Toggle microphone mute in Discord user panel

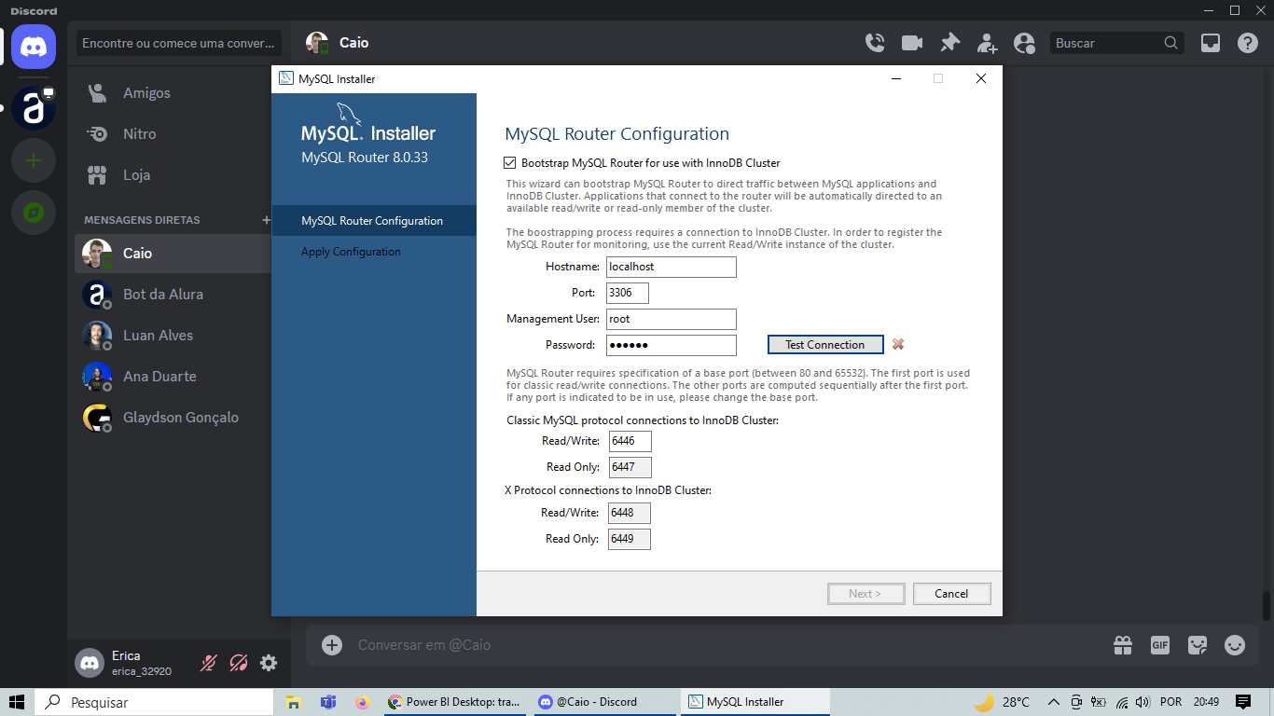tap(209, 663)
